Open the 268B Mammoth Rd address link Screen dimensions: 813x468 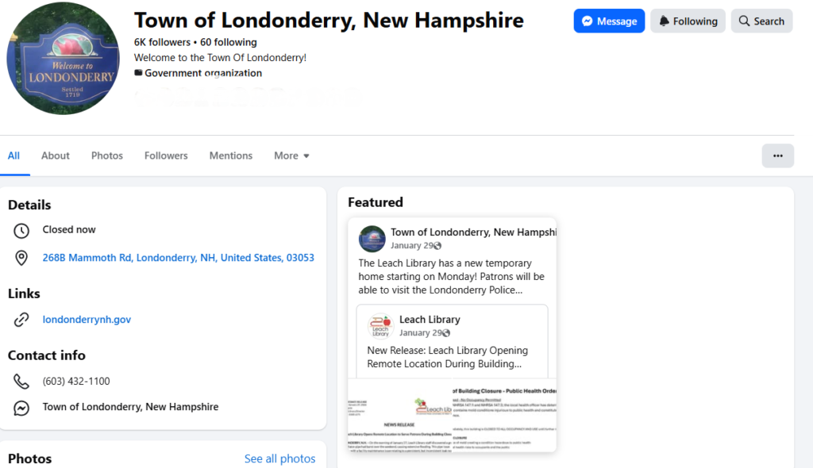(179, 258)
